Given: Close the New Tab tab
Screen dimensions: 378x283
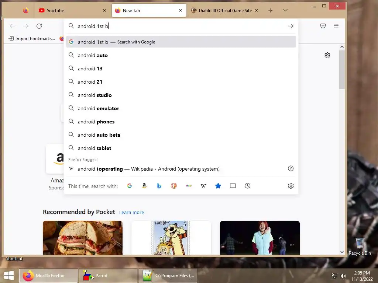Looking at the screenshot, I should (x=180, y=10).
